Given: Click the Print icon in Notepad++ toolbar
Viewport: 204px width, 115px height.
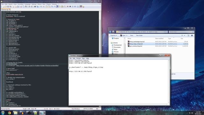Looking at the screenshot, I should click(18, 6).
